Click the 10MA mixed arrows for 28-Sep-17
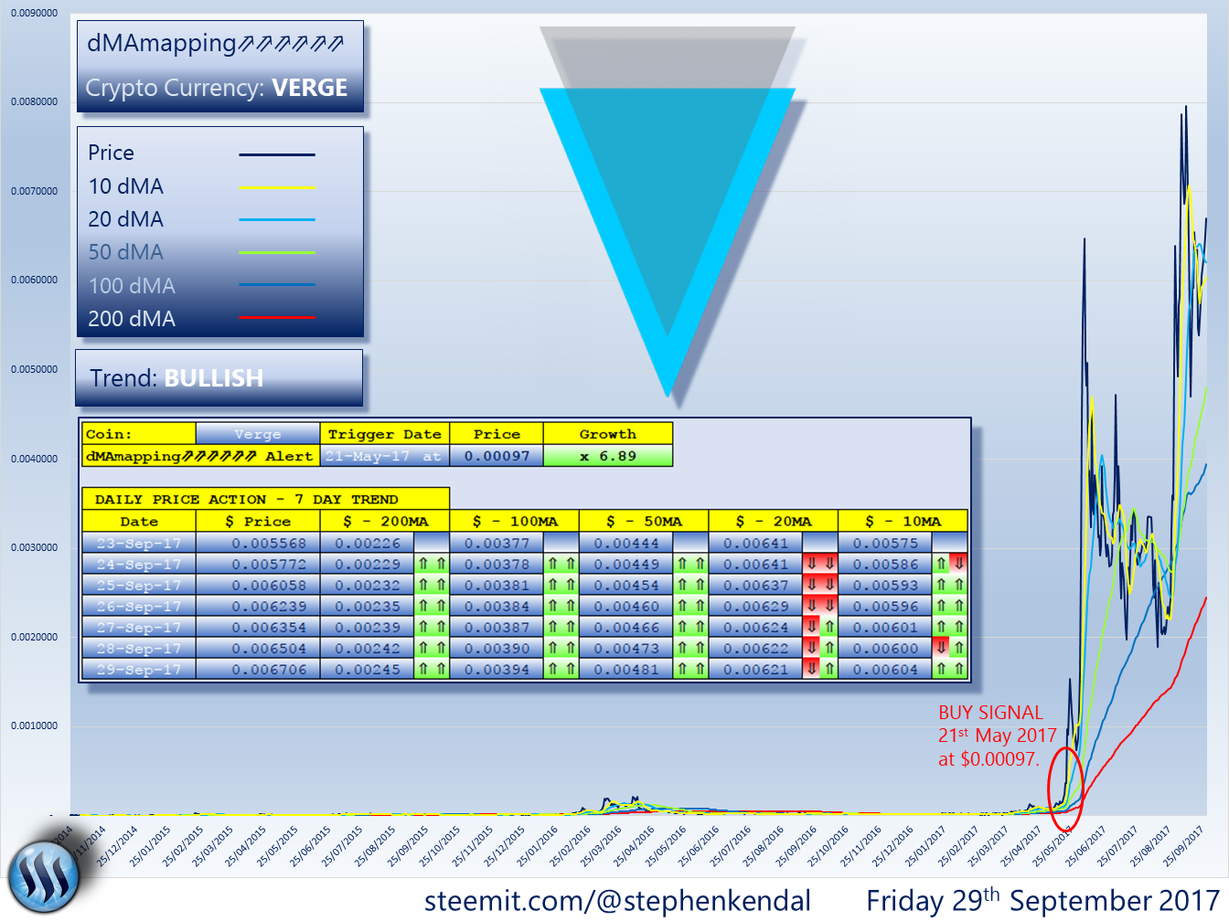This screenshot has width=1229, height=921. pos(950,649)
